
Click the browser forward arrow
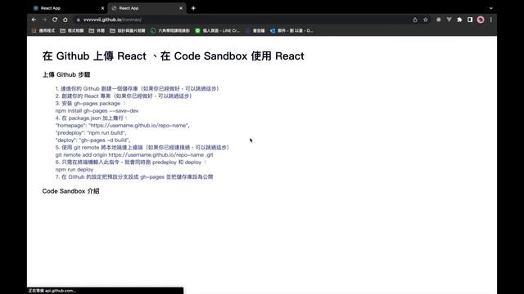pos(44,20)
